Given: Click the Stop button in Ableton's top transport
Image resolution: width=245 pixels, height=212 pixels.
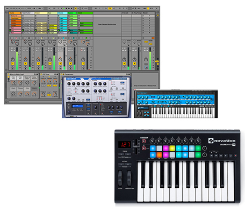Looking at the screenshot, I should point(67,9).
